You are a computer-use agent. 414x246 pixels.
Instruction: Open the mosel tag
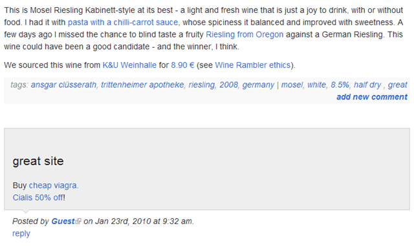point(292,85)
